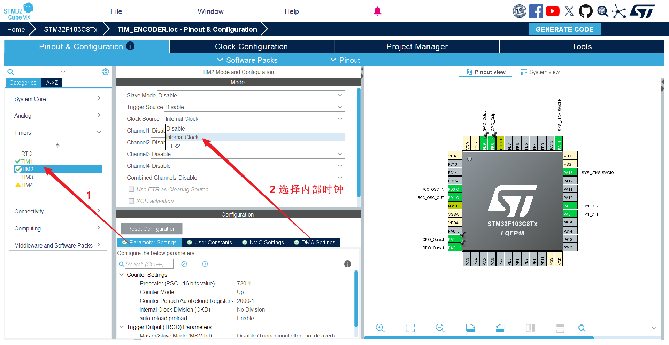Image resolution: width=669 pixels, height=345 pixels.
Task: Expand the System Core category
Action: click(57, 99)
